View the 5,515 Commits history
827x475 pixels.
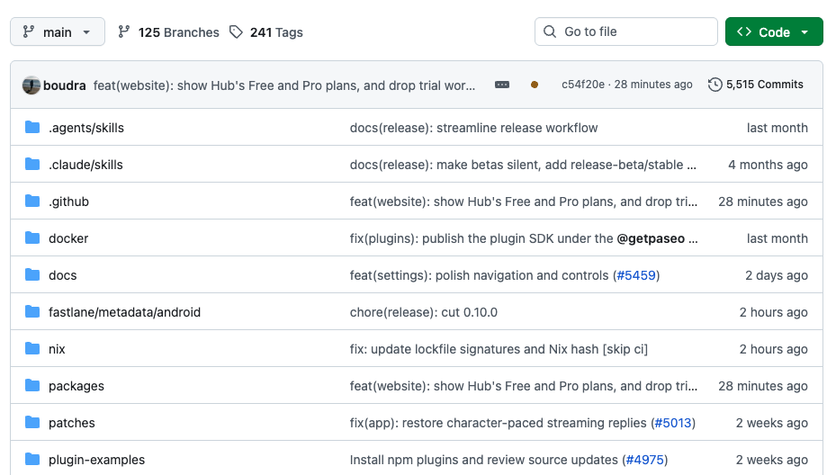pyautogui.click(x=755, y=85)
